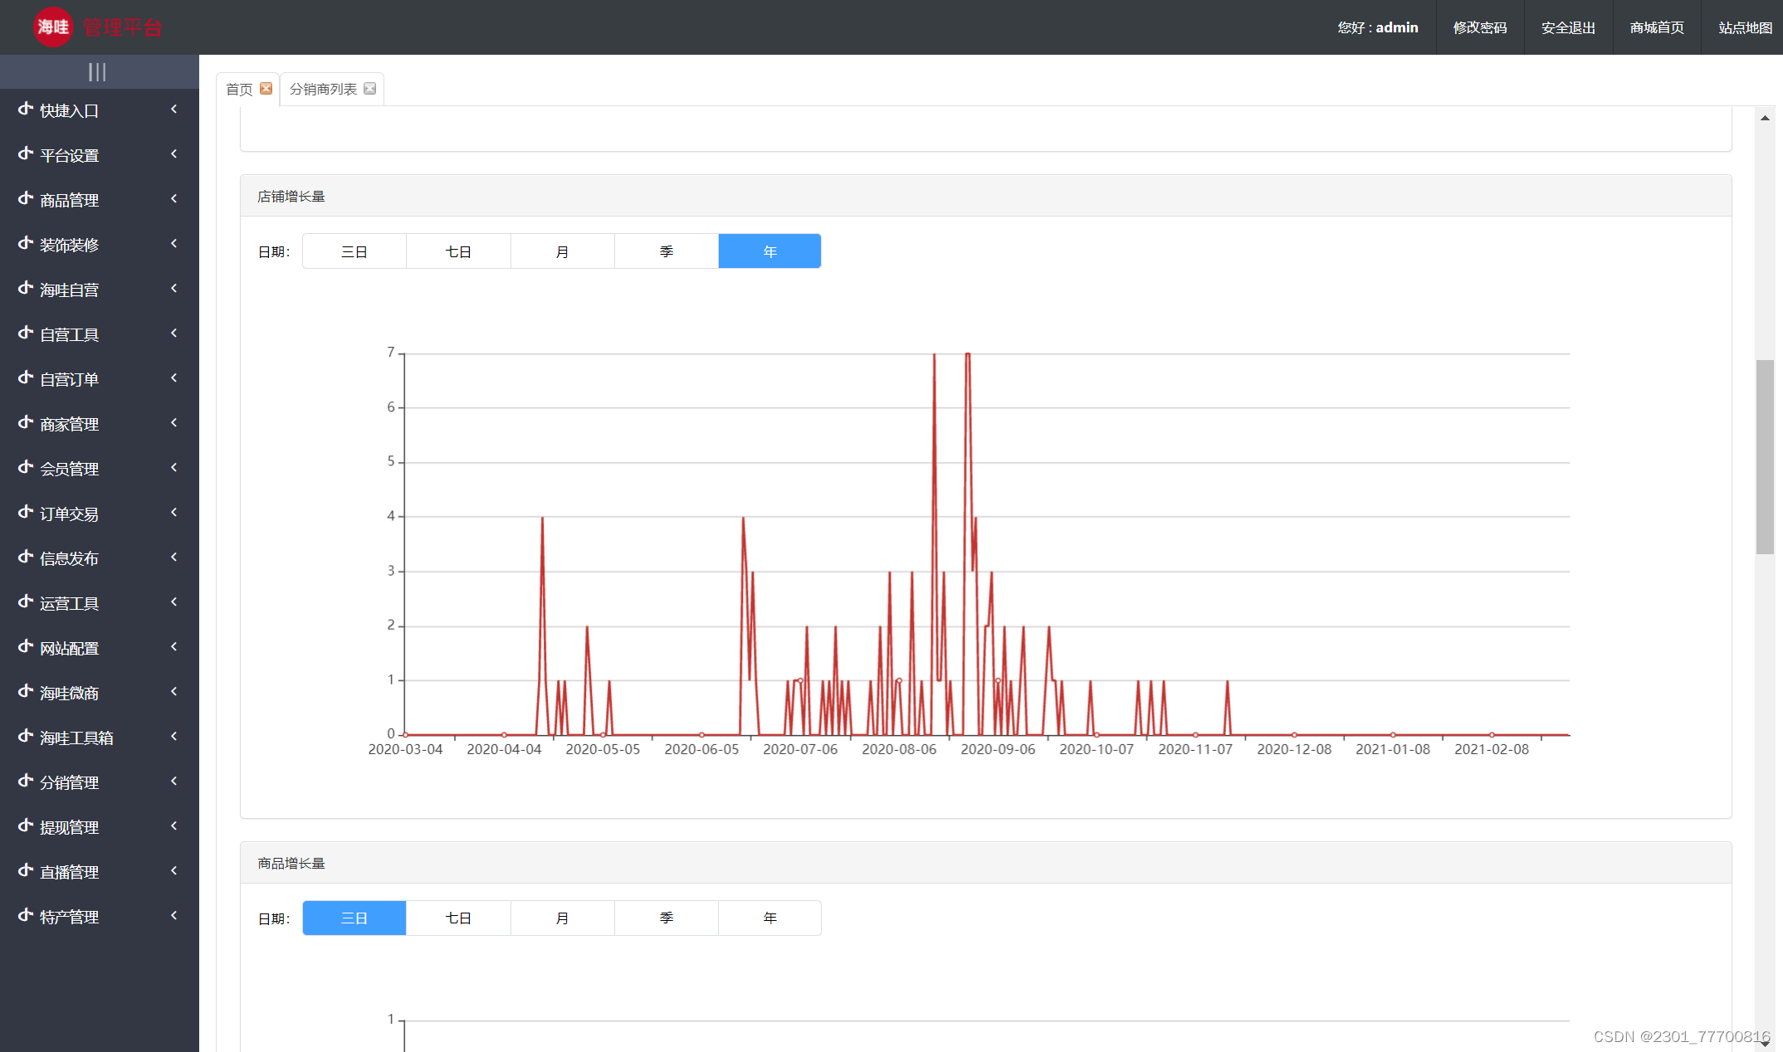Select 七日 range for 商品增长量
Screen dimensions: 1783x1052
(458, 918)
